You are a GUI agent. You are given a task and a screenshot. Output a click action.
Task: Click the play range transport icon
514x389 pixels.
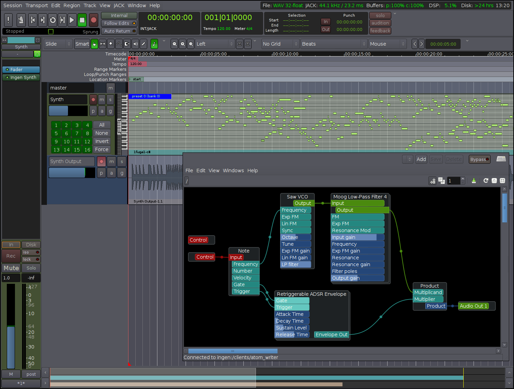click(62, 20)
